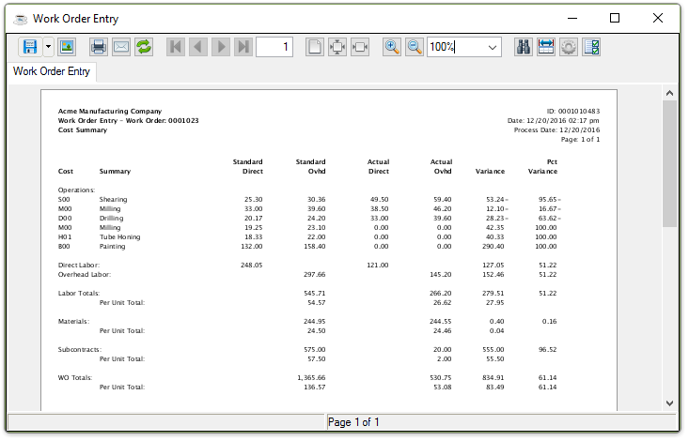Screen dimensions: 689x441
Task: Refresh the report with green arrows
Action: [x=144, y=47]
